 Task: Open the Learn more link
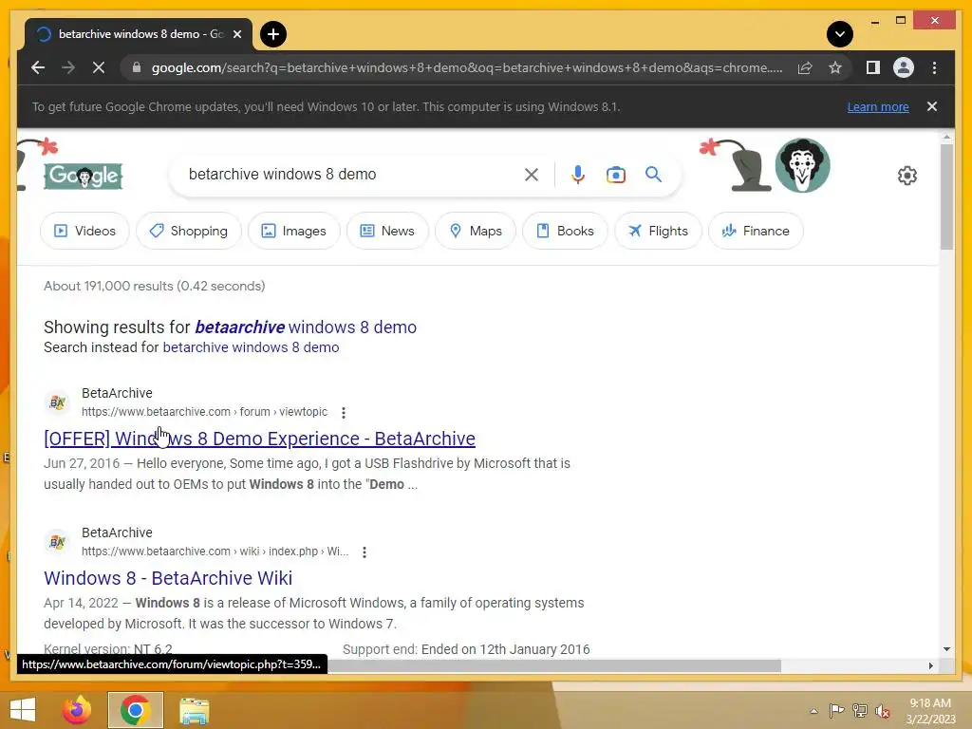[x=878, y=106]
